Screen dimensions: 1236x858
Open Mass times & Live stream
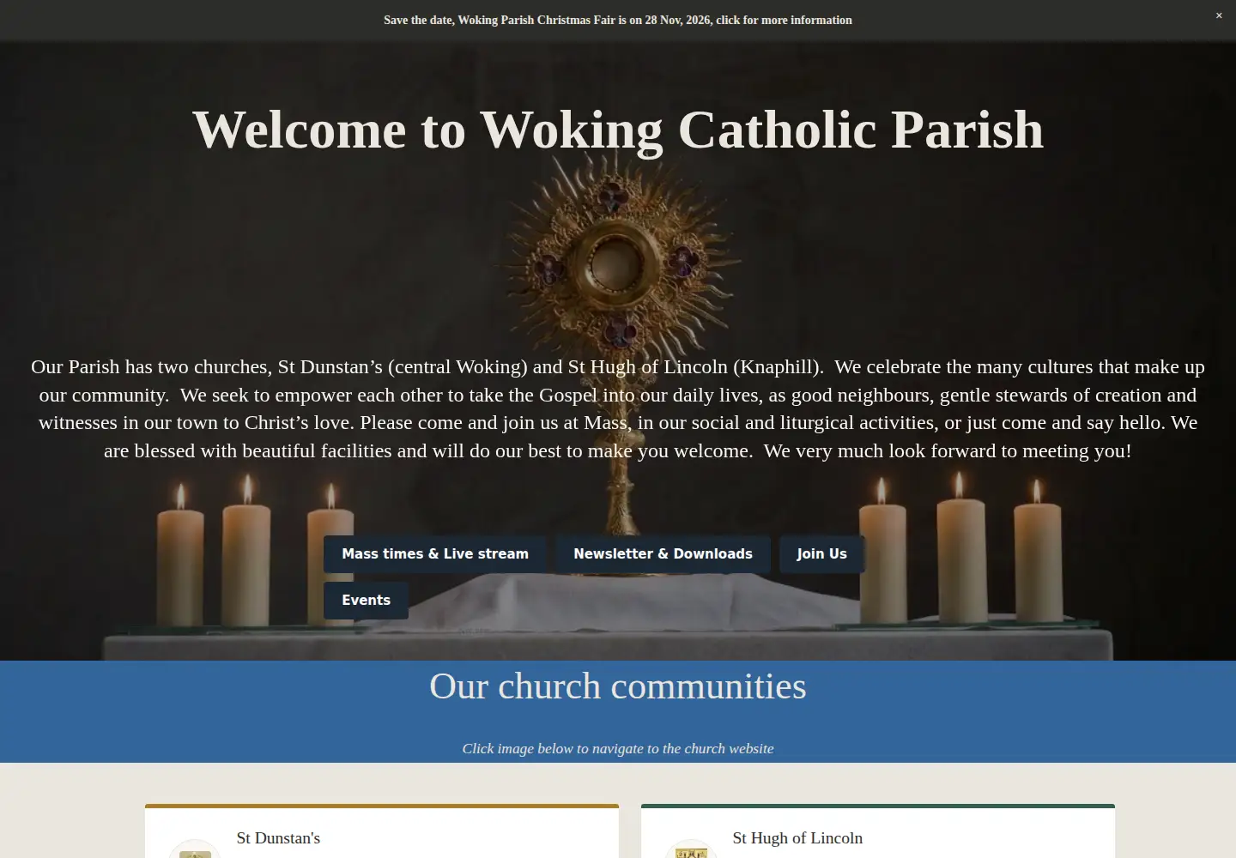(435, 554)
